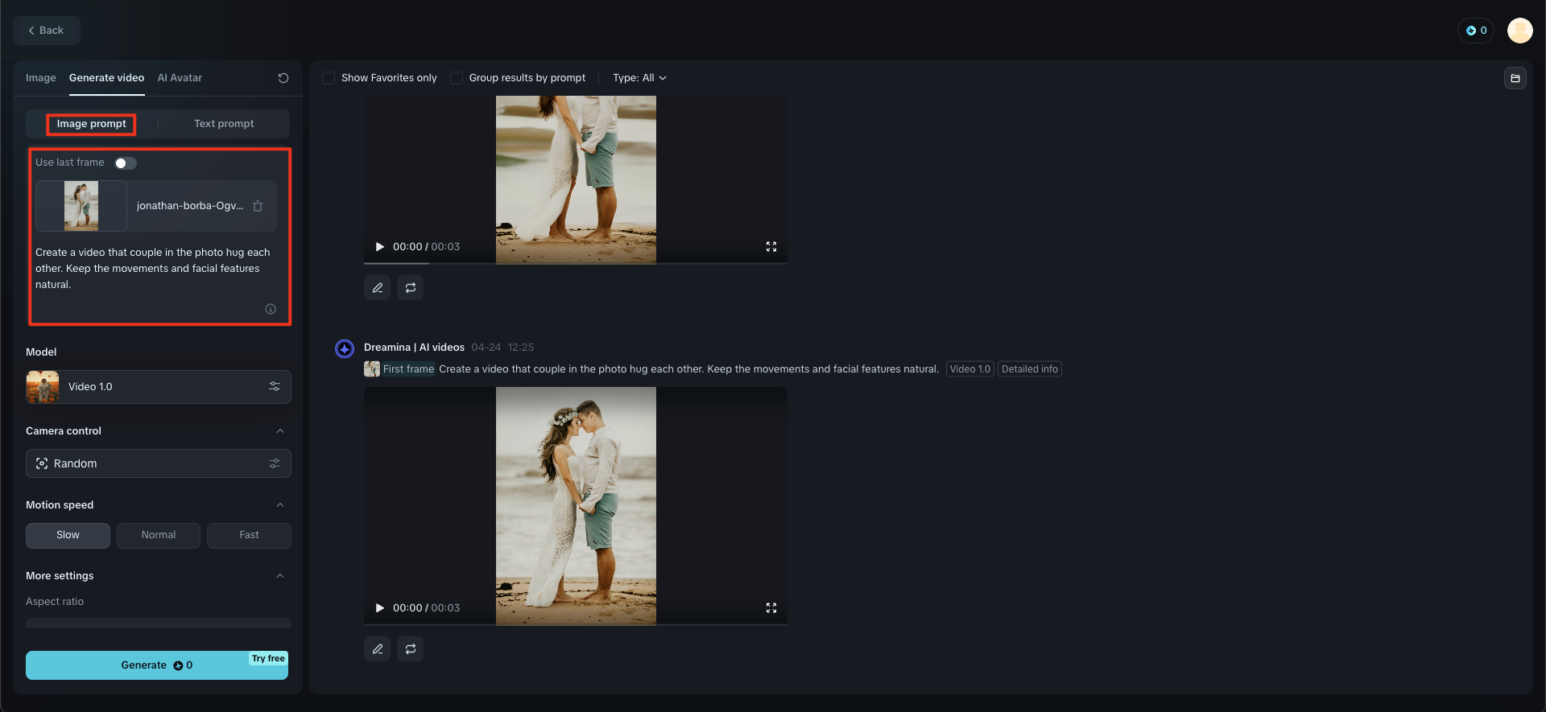Open the assets folder icon at top right
The height and width of the screenshot is (712, 1546).
tap(1515, 78)
